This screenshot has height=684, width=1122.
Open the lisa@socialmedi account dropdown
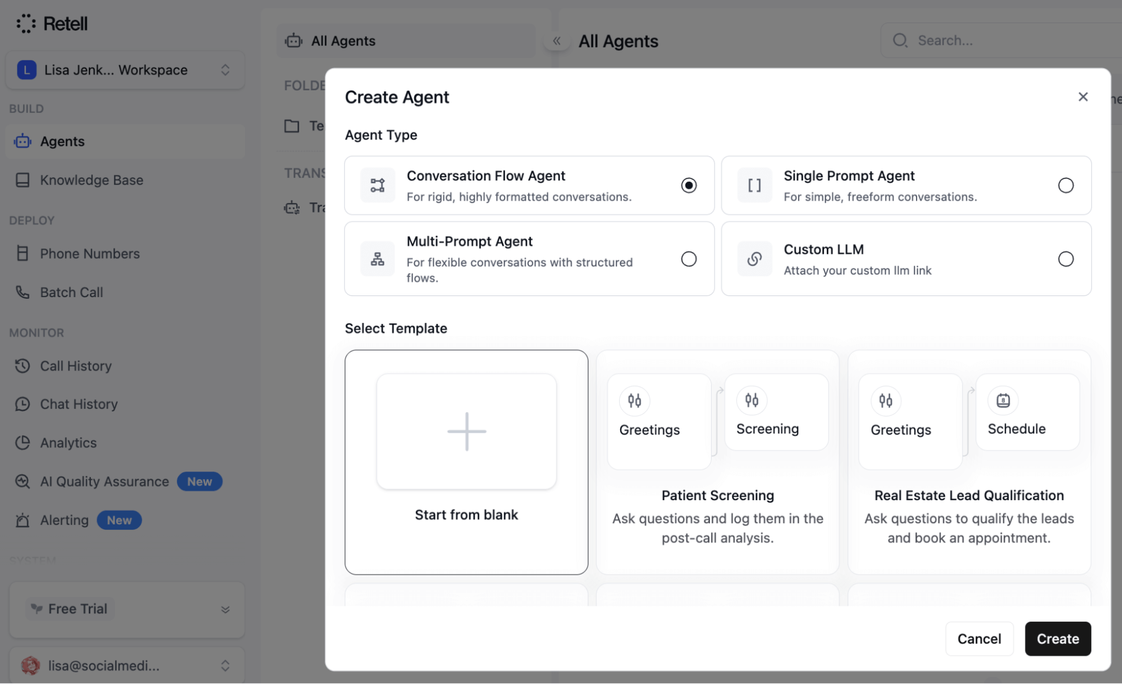point(226,665)
